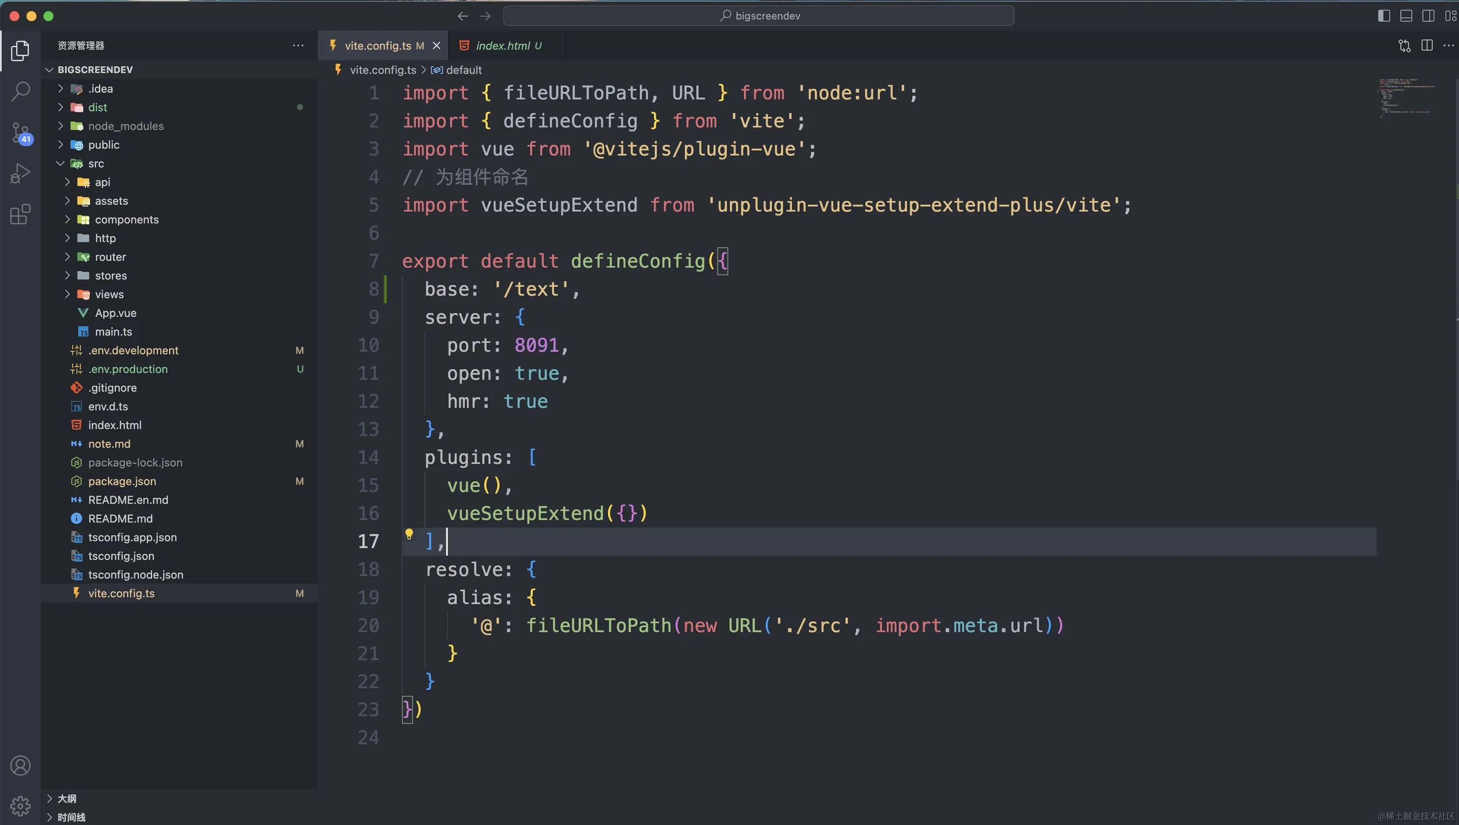The width and height of the screenshot is (1459, 825).
Task: Open Source Control view with 41 badge
Action: point(20,133)
